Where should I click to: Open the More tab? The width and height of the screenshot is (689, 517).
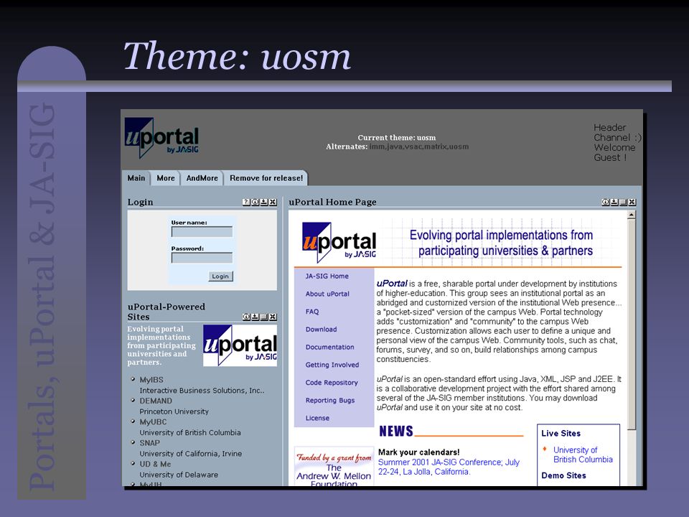click(166, 178)
